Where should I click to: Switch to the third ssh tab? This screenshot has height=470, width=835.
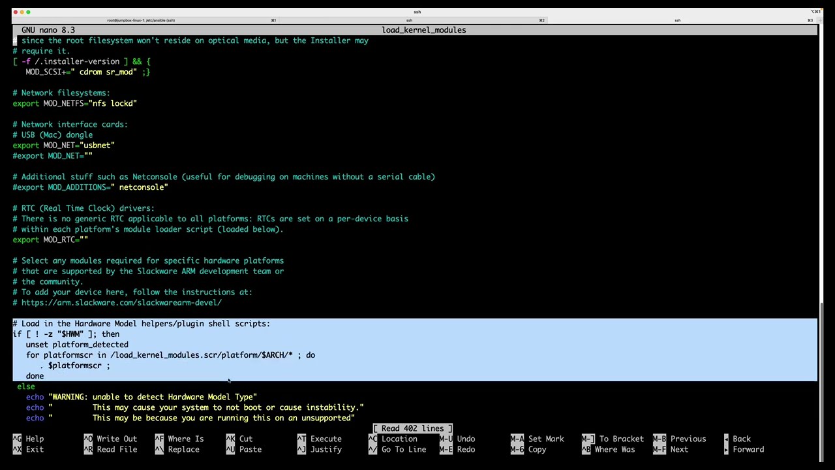677,20
